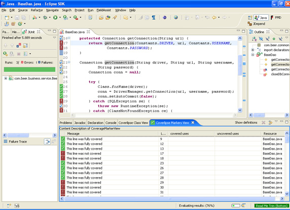Expand the com.beer.business.service test node
The height and width of the screenshot is (210, 290).
coord(6,79)
